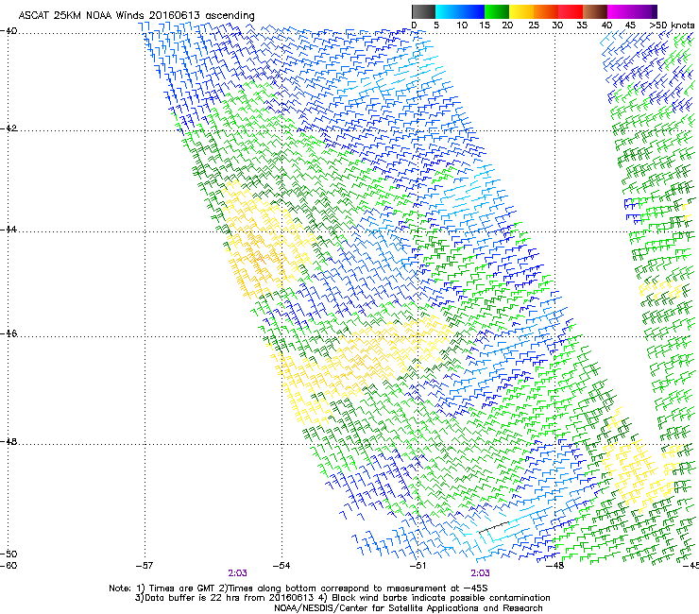Click the "-48" latitude label on the left axis
699x614 pixels.
coord(9,442)
